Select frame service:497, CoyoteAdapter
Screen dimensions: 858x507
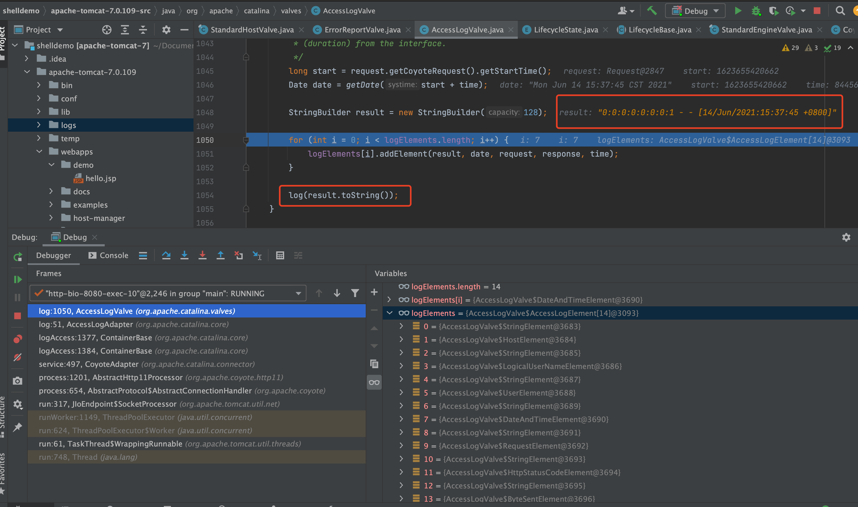click(196, 364)
